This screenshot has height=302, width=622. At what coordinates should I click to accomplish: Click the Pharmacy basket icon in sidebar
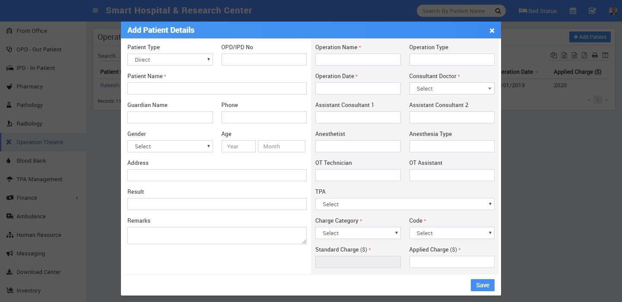[10, 86]
